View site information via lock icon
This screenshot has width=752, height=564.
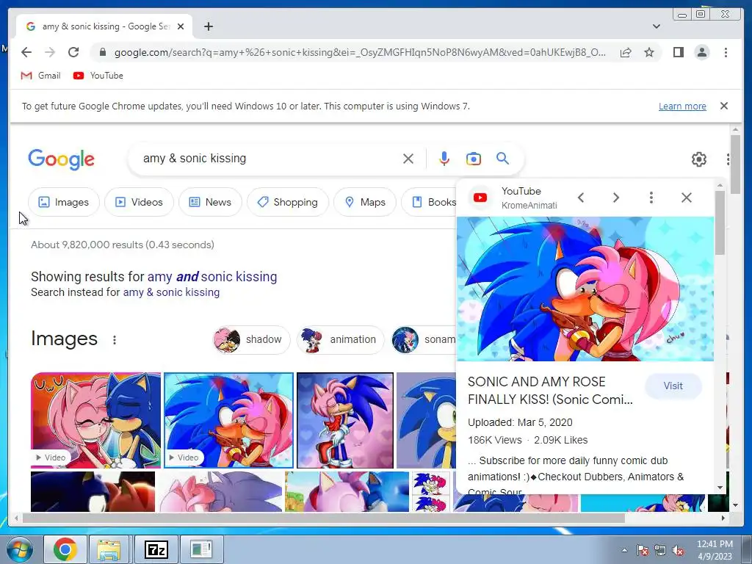point(102,52)
